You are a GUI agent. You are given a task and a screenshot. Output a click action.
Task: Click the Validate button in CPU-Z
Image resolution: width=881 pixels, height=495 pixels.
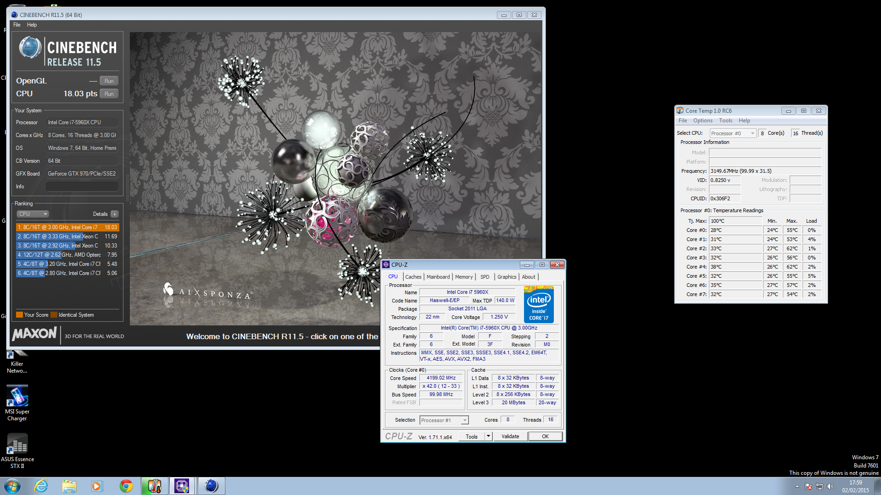click(x=510, y=437)
